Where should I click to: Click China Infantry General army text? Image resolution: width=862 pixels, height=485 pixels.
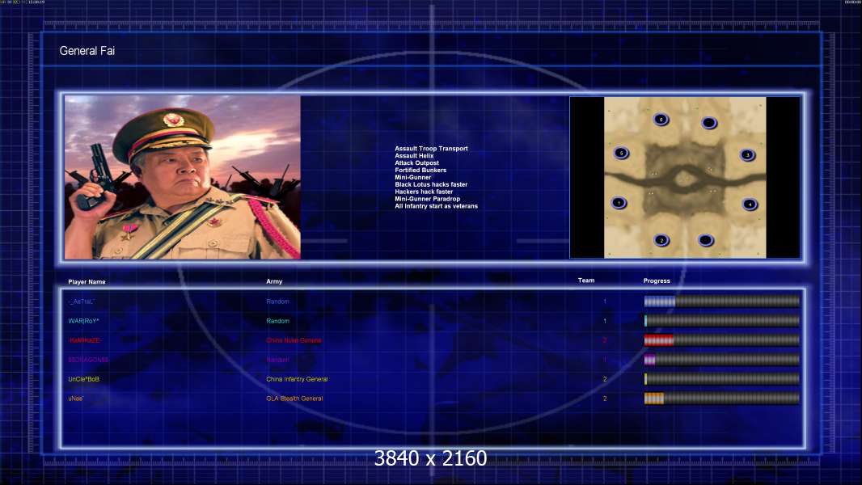click(297, 379)
